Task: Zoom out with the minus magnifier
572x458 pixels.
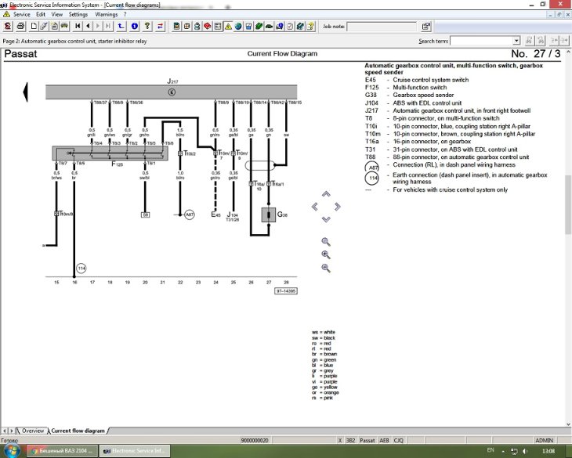Action: (x=326, y=269)
